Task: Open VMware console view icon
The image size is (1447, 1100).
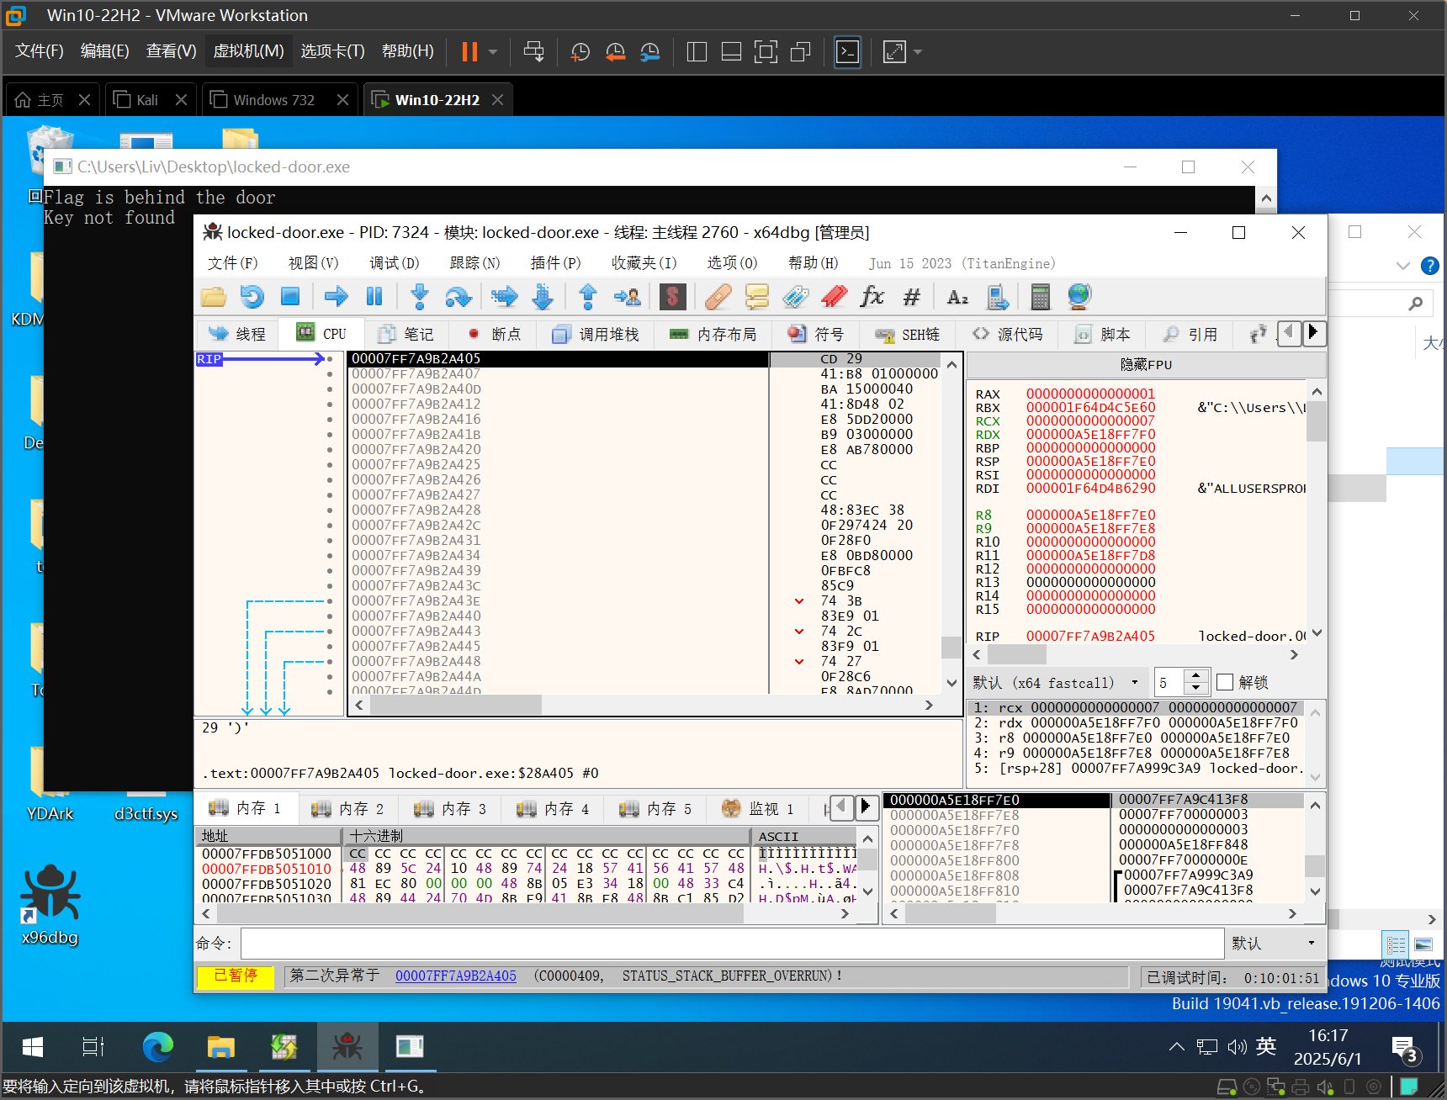Action: pyautogui.click(x=847, y=52)
